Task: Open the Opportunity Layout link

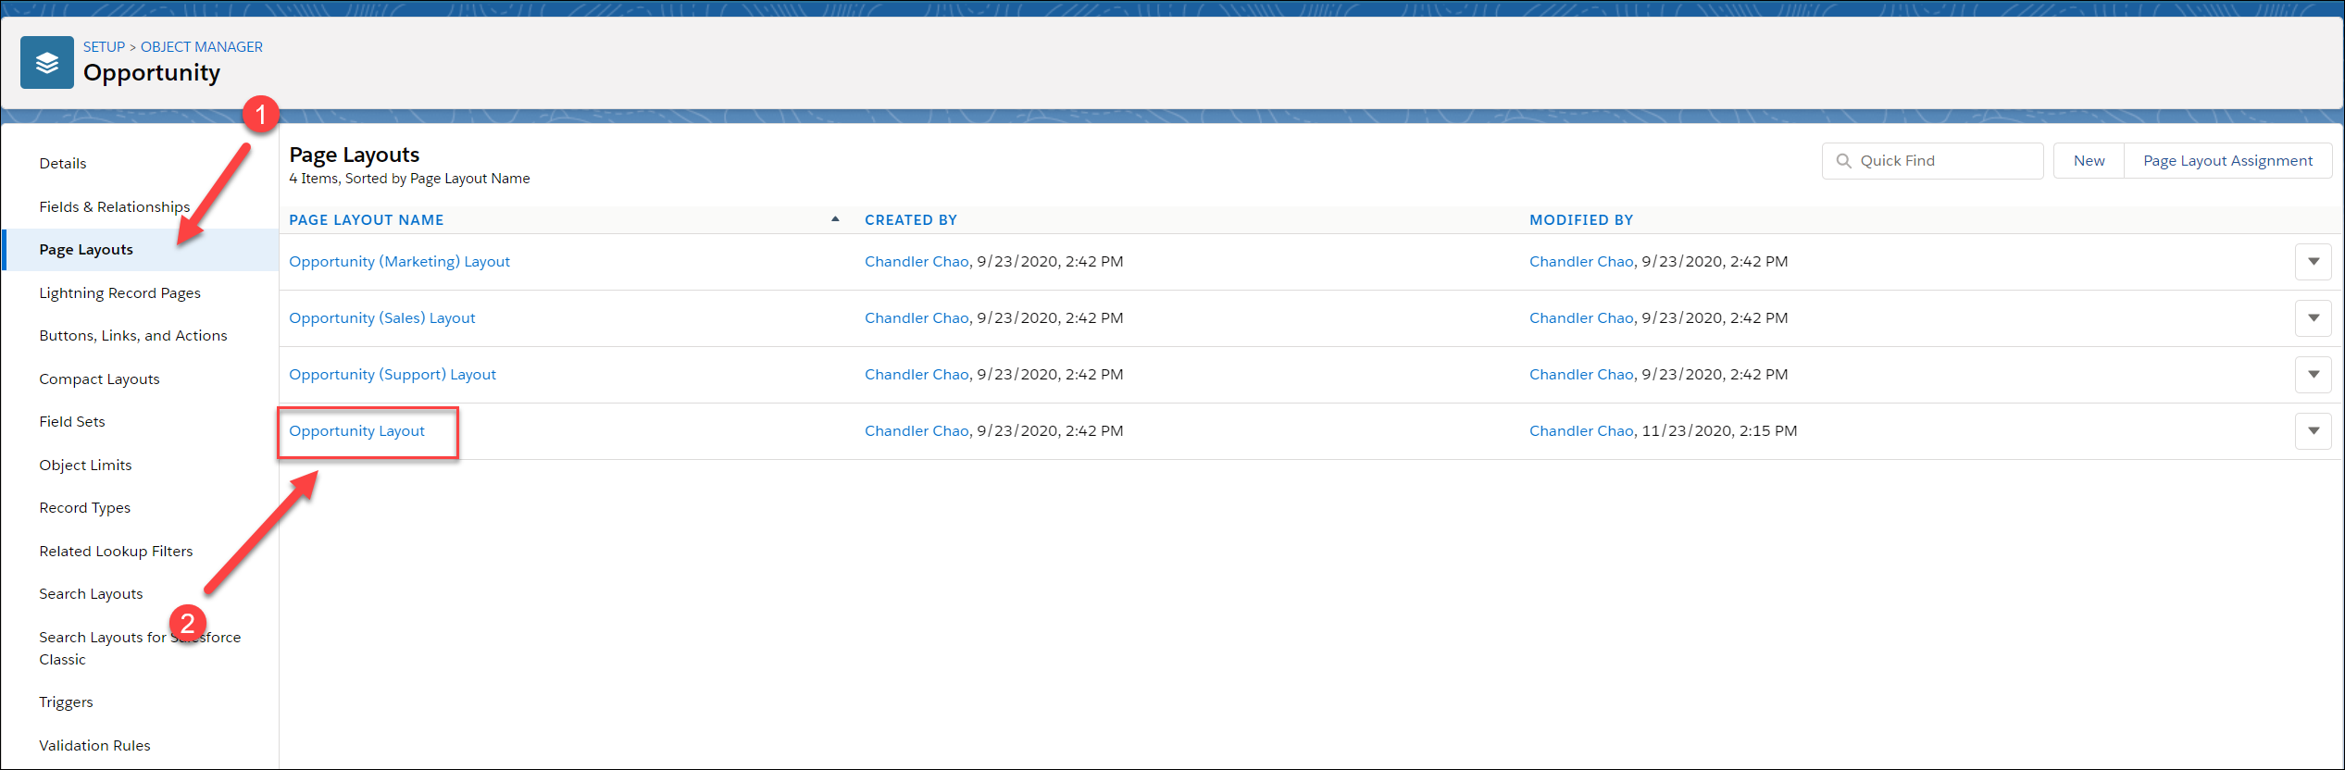Action: 356,431
